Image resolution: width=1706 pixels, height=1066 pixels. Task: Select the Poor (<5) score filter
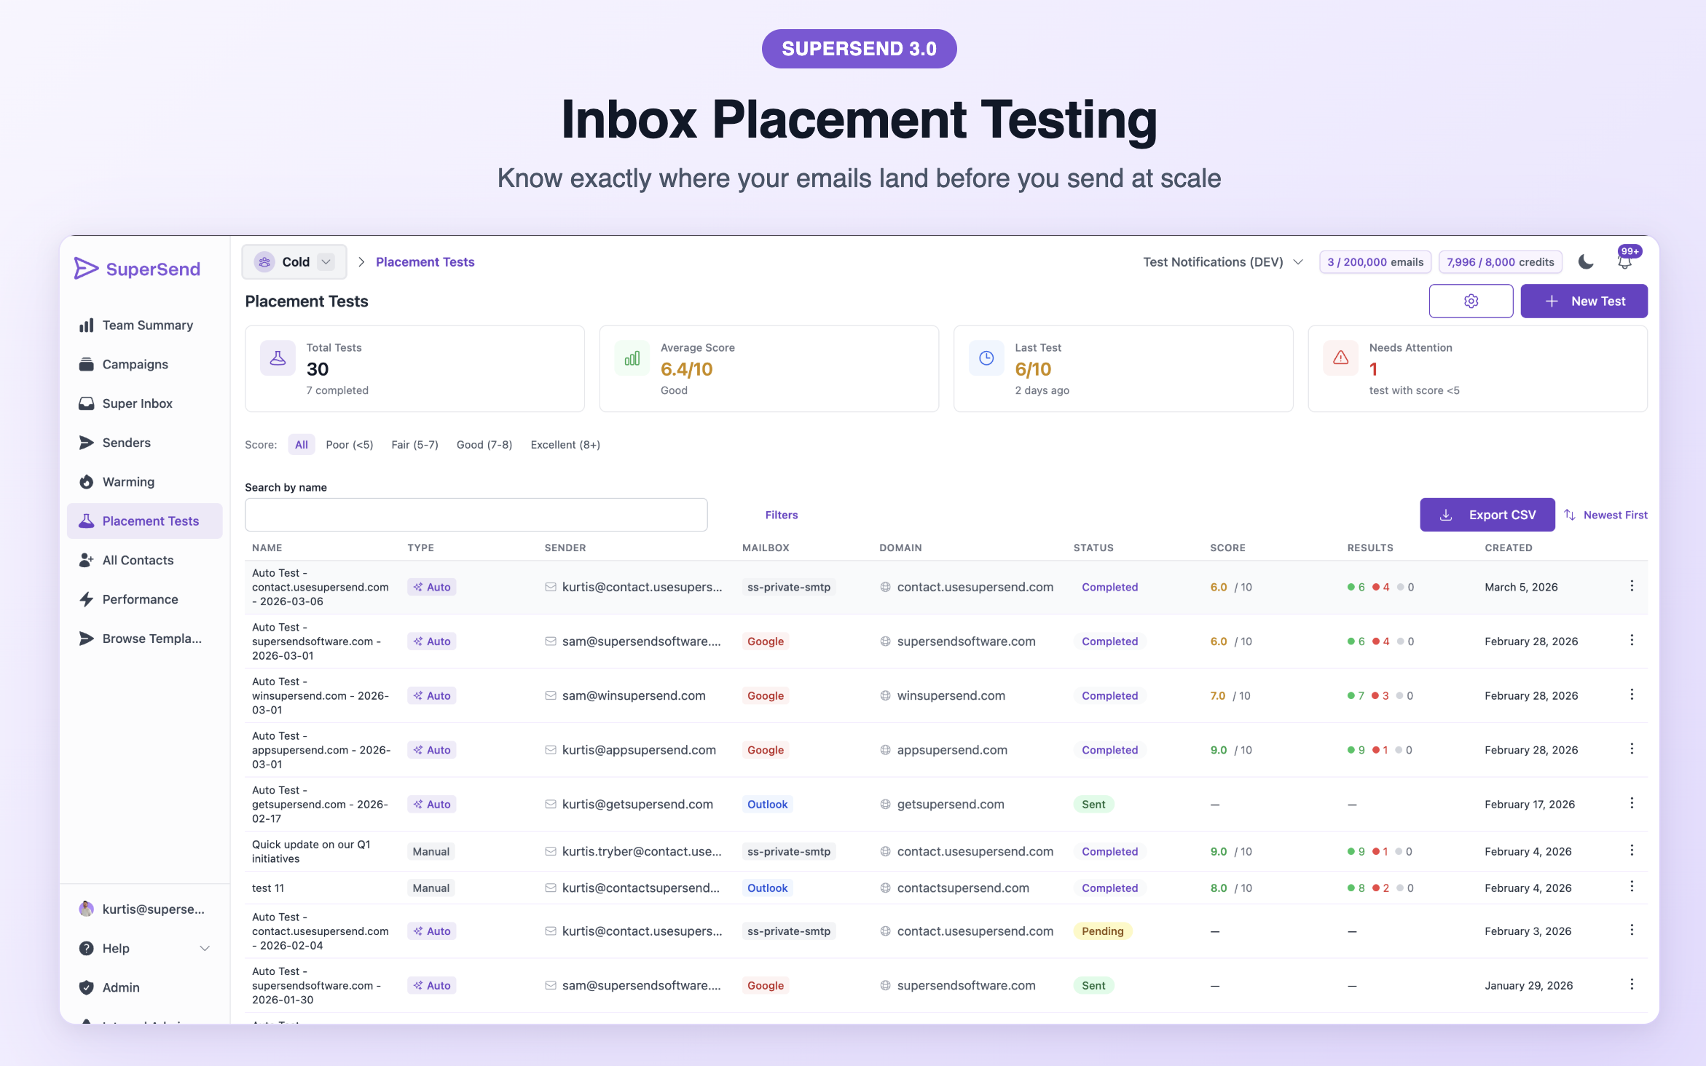(350, 444)
